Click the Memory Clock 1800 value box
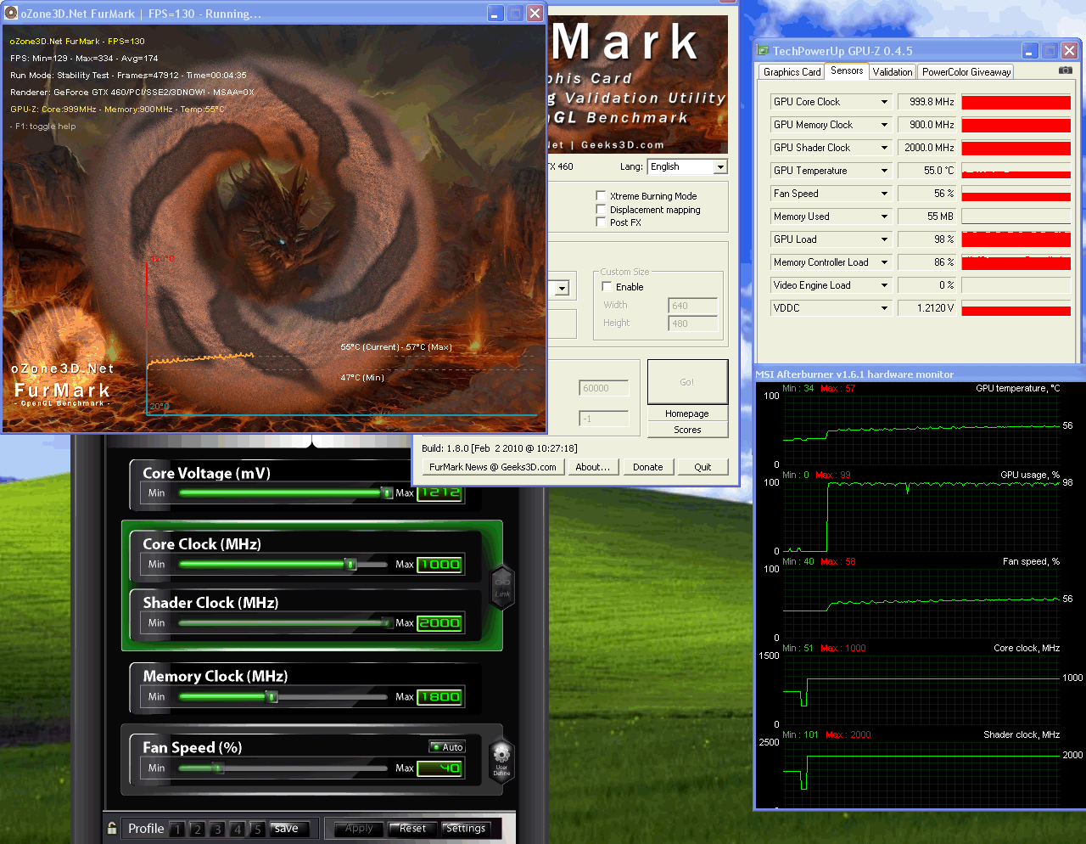Viewport: 1086px width, 844px height. tap(439, 697)
